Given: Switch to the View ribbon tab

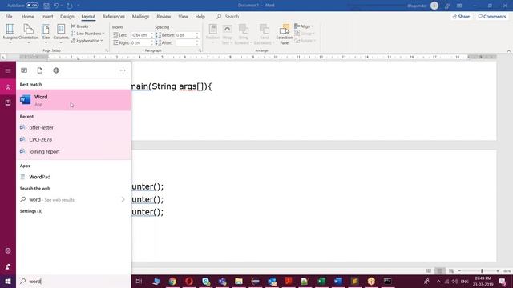Looking at the screenshot, I should [184, 16].
